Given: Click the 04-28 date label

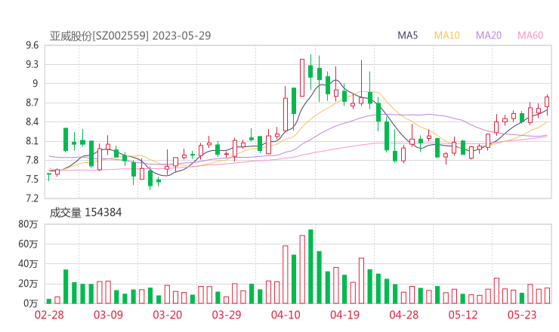Looking at the screenshot, I should pyautogui.click(x=404, y=315).
